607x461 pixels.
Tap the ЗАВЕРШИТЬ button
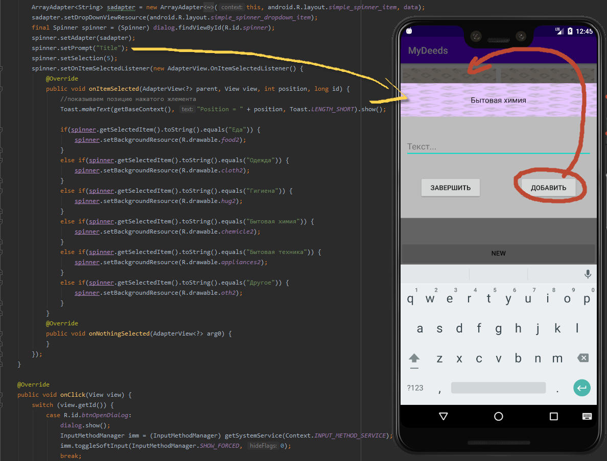[450, 188]
